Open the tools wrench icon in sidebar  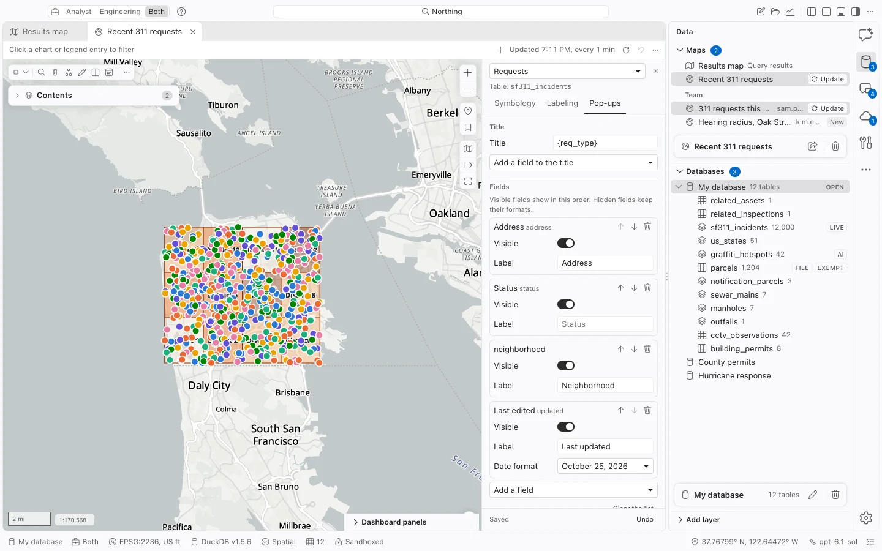tap(865, 143)
